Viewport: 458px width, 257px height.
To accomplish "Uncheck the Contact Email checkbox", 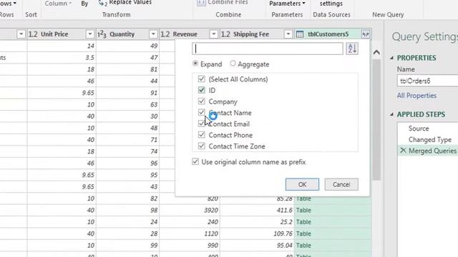I will coord(201,124).
